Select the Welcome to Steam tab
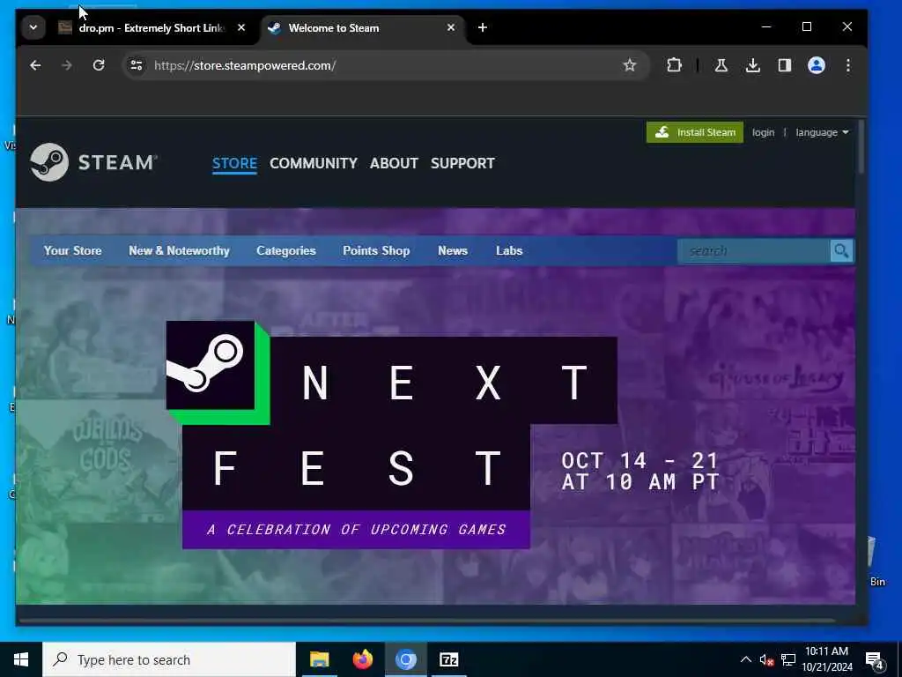The width and height of the screenshot is (902, 677). [x=362, y=27]
